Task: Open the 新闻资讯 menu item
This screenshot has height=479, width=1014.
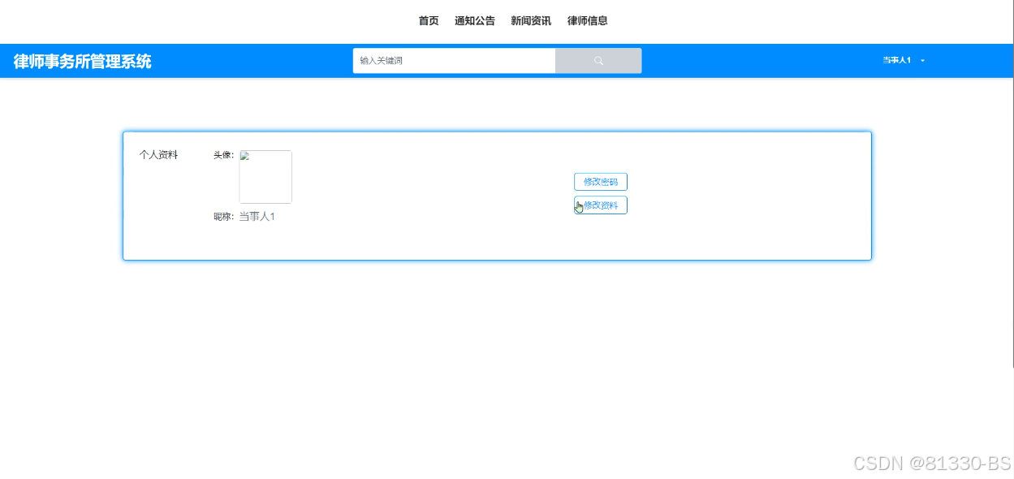Action: [531, 21]
